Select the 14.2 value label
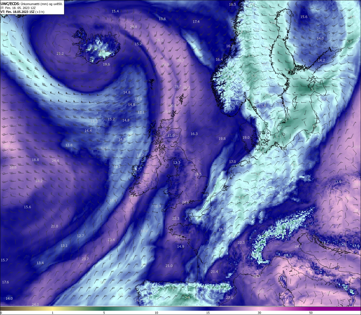The height and width of the screenshot is (315, 361). point(321,60)
